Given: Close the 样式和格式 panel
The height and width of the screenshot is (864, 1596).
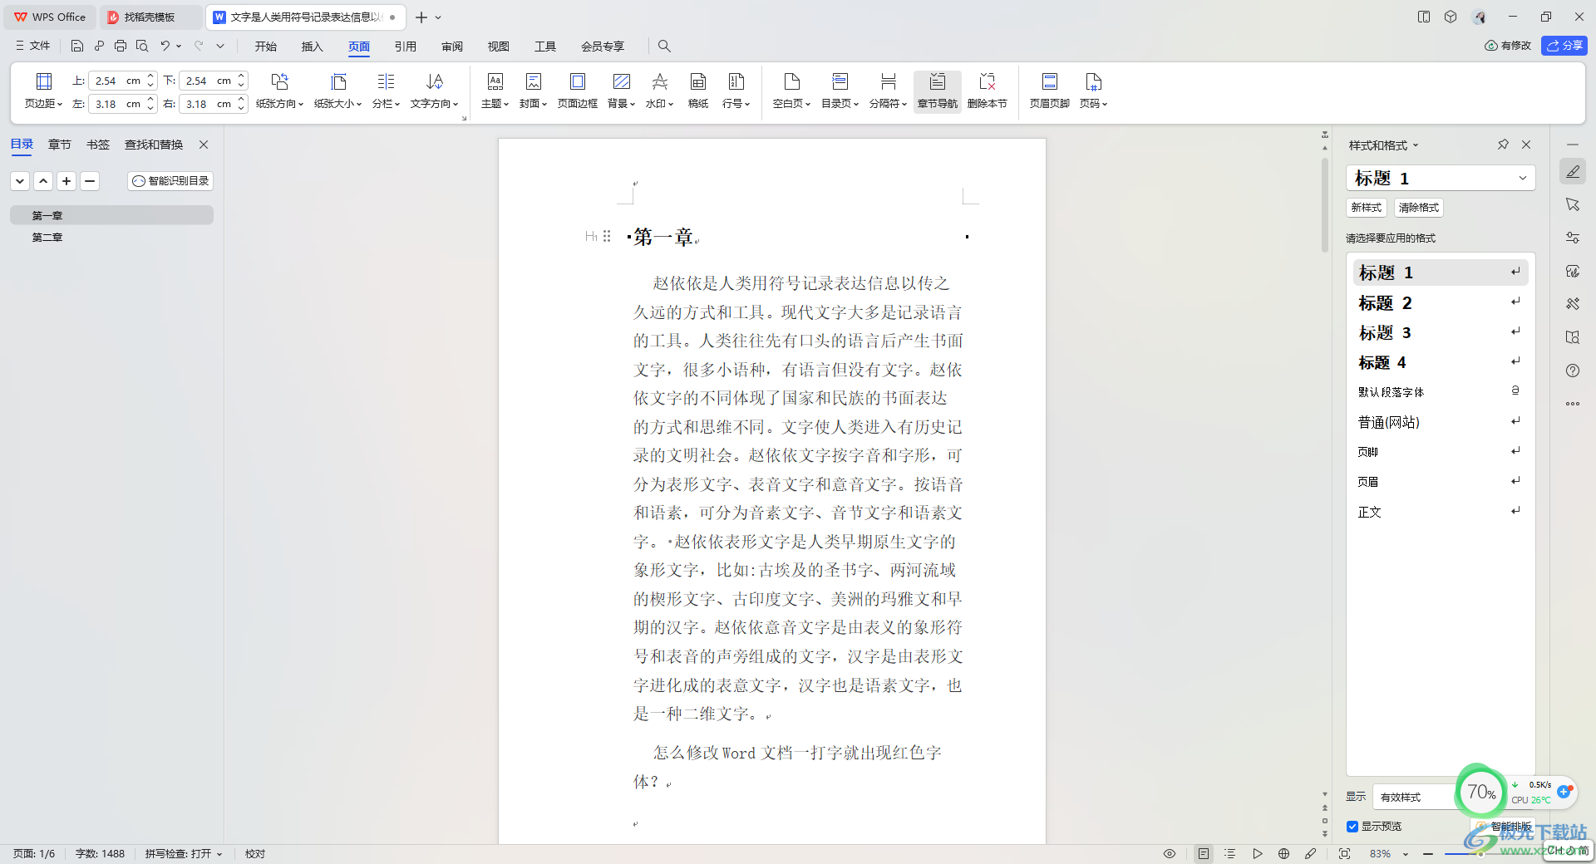Looking at the screenshot, I should coord(1526,145).
